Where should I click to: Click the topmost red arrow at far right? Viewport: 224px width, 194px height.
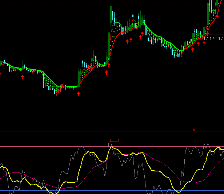tap(217, 16)
